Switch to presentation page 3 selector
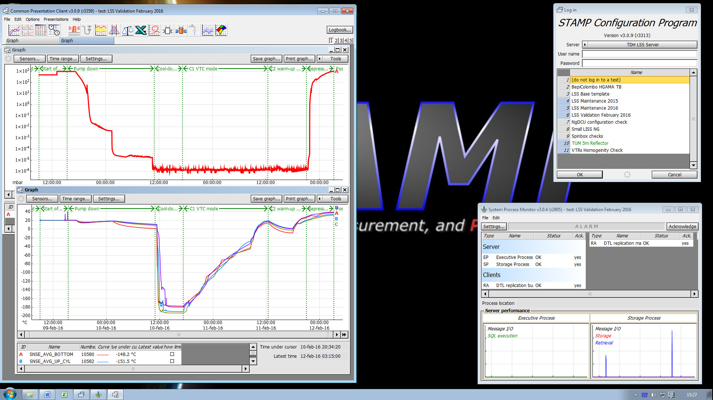 click(341, 41)
